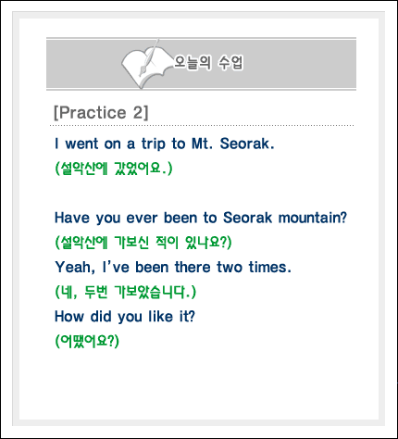Click Korean text 설악산에 가보신 적이 있나요?
Image resolution: width=398 pixels, height=439 pixels.
[143, 243]
